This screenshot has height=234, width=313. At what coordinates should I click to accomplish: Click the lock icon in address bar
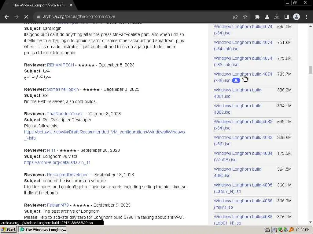[x=38, y=17]
